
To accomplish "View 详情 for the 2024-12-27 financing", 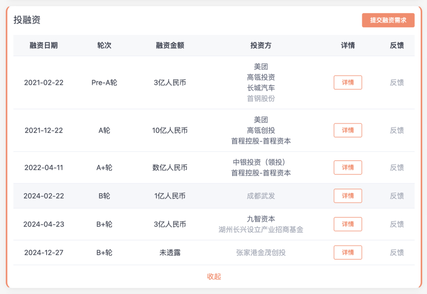I will tap(348, 252).
